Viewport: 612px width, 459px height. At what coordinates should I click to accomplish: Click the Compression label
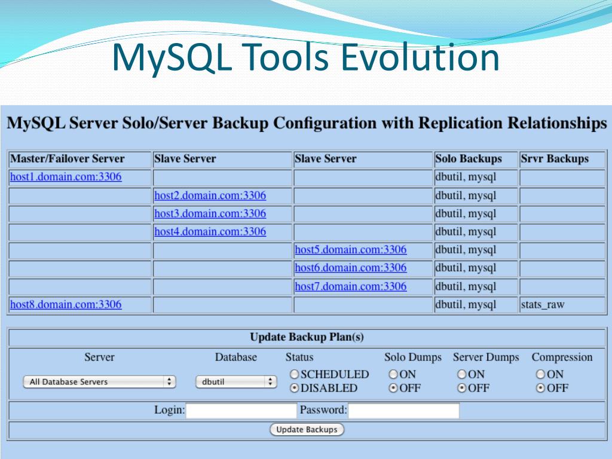tap(562, 357)
